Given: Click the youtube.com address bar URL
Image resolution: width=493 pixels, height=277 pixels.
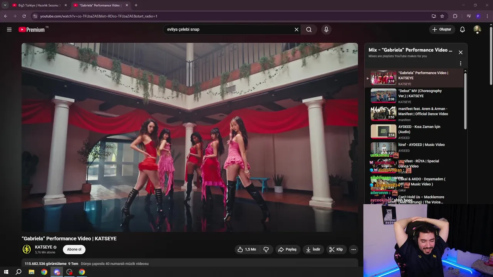Looking at the screenshot, I should [x=99, y=16].
